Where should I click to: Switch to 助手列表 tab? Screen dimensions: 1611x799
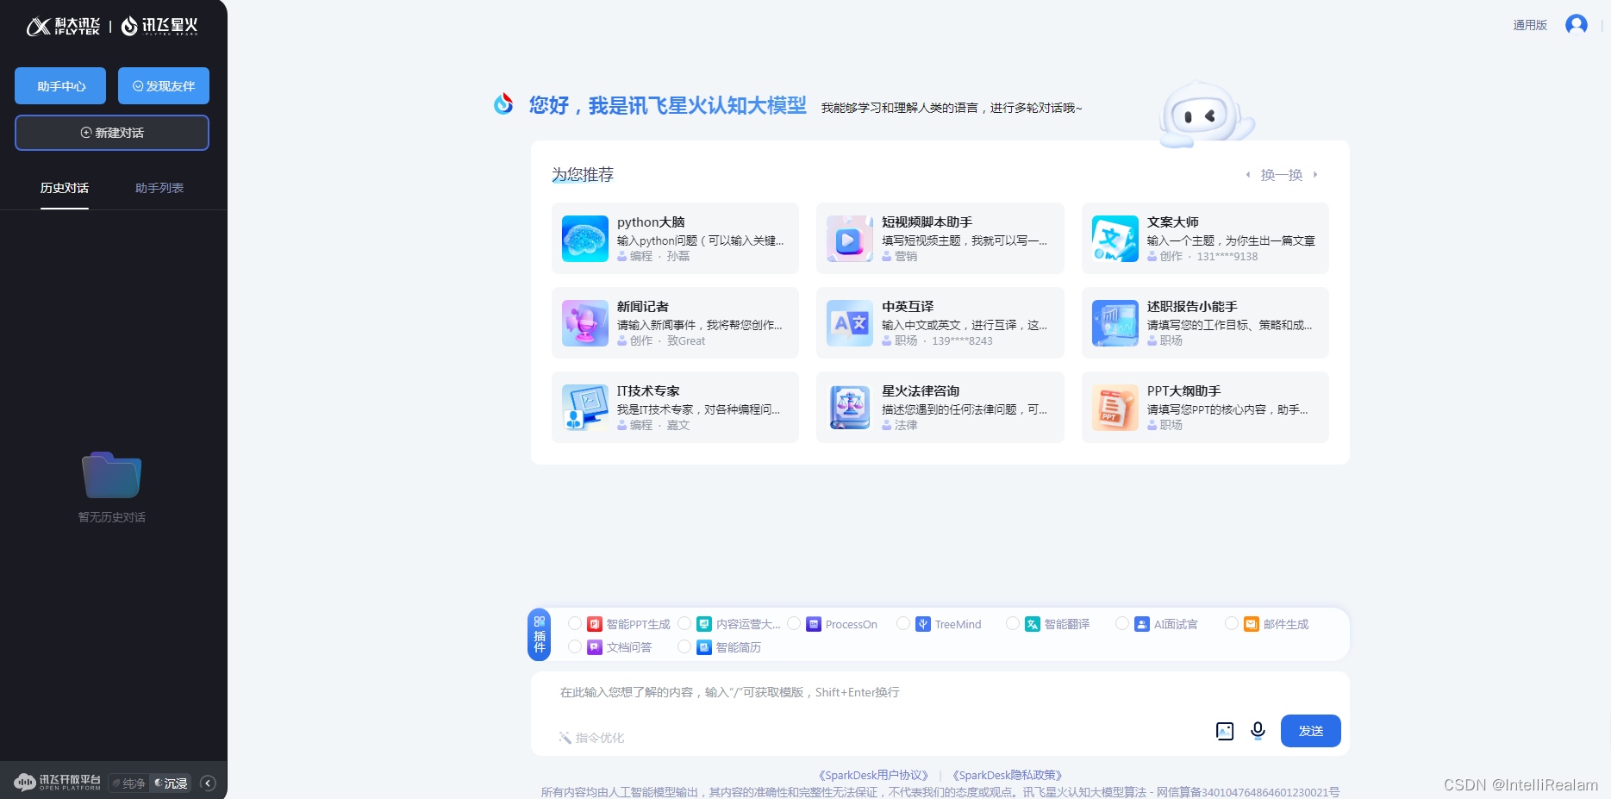tap(159, 188)
